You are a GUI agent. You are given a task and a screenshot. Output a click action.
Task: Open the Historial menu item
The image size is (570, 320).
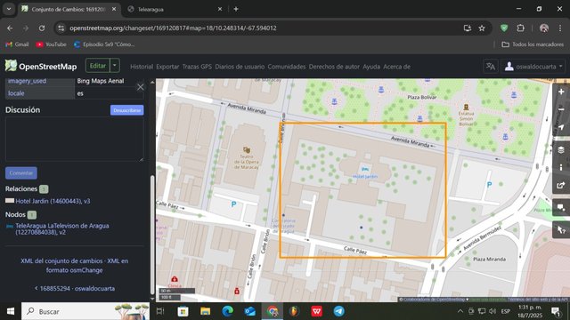click(142, 67)
